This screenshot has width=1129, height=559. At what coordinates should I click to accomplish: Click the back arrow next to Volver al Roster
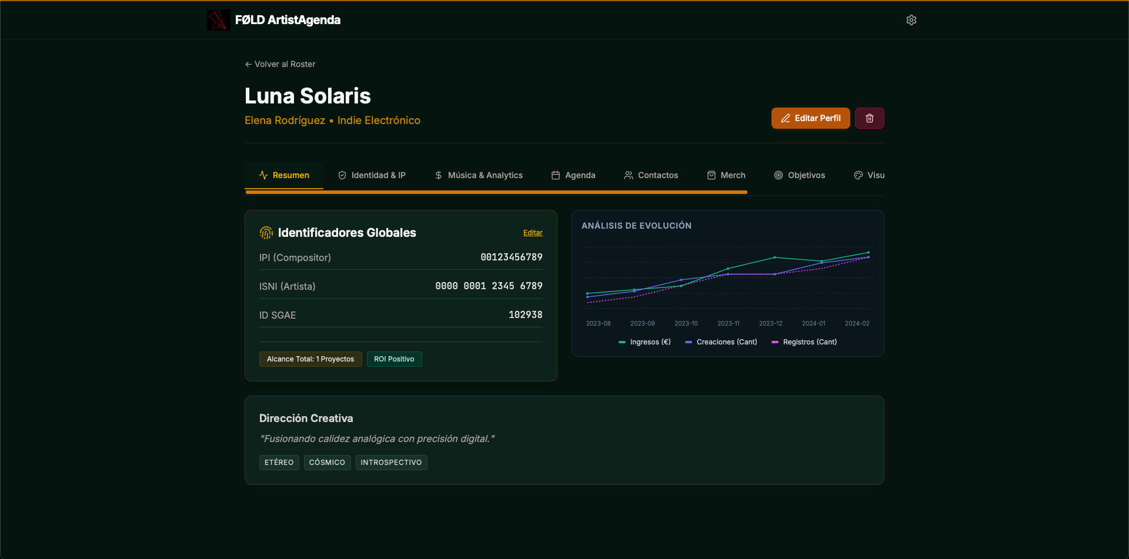point(248,64)
